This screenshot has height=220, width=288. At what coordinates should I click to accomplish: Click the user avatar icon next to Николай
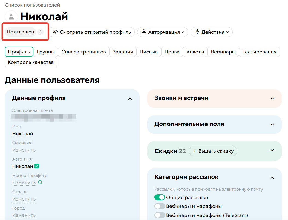(11, 16)
